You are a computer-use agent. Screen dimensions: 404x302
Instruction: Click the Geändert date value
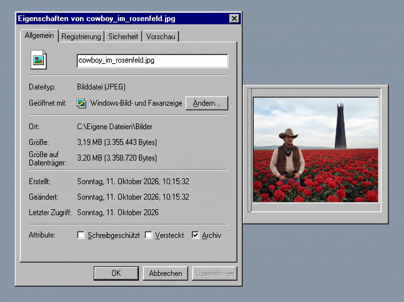(133, 197)
